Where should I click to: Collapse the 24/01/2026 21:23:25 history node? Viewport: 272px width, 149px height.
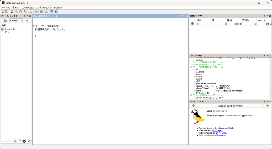click(x=191, y=67)
